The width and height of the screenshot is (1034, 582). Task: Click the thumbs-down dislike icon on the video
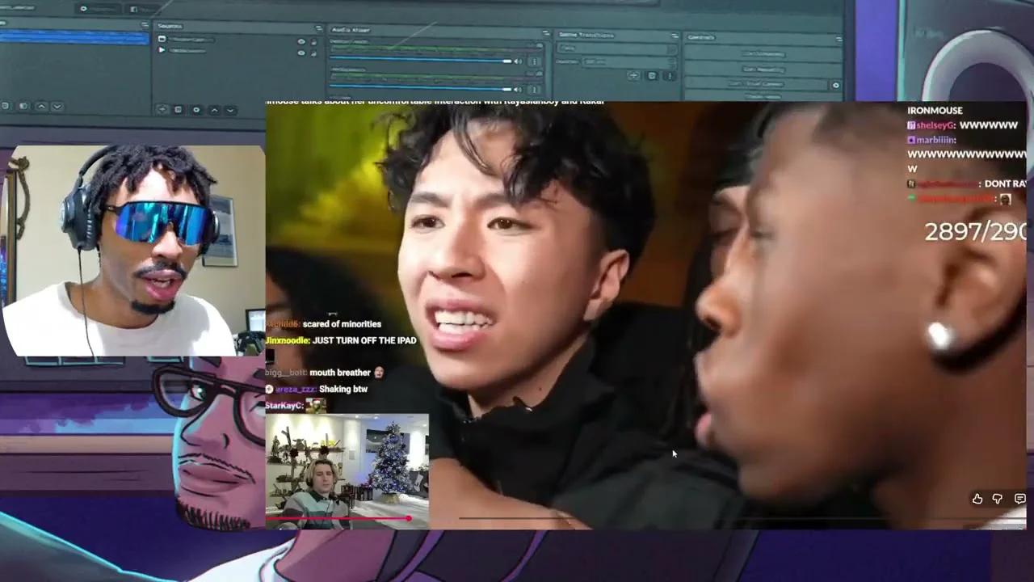pos(998,499)
